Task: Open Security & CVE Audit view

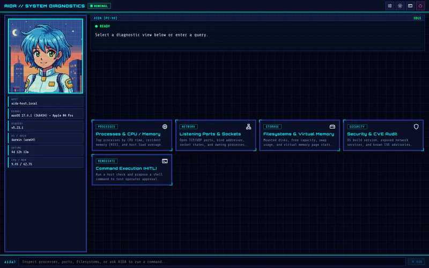Action: [x=383, y=135]
